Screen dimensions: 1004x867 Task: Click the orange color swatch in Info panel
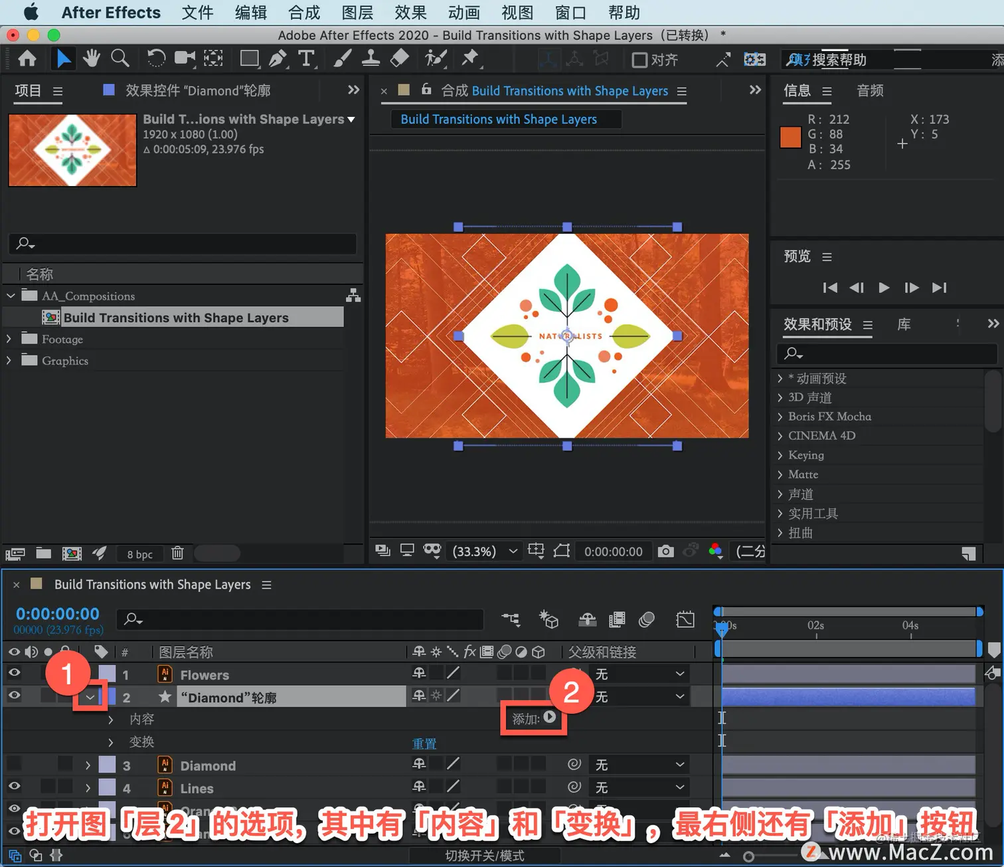point(790,137)
